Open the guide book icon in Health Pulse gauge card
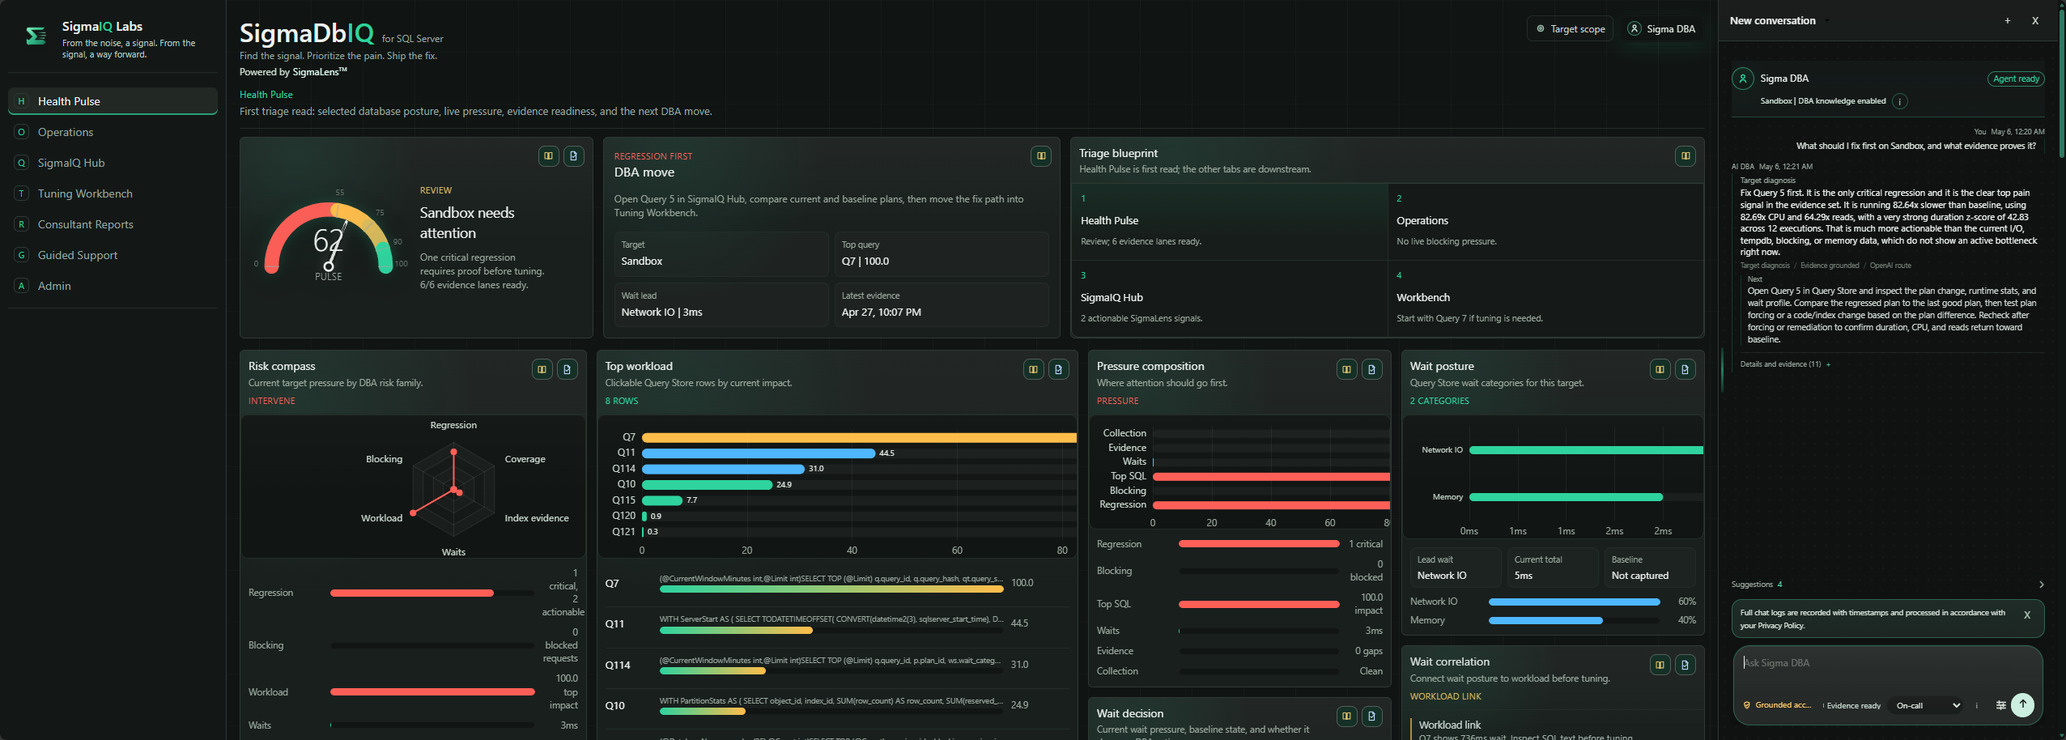Screen dimensions: 2066x740 549,156
